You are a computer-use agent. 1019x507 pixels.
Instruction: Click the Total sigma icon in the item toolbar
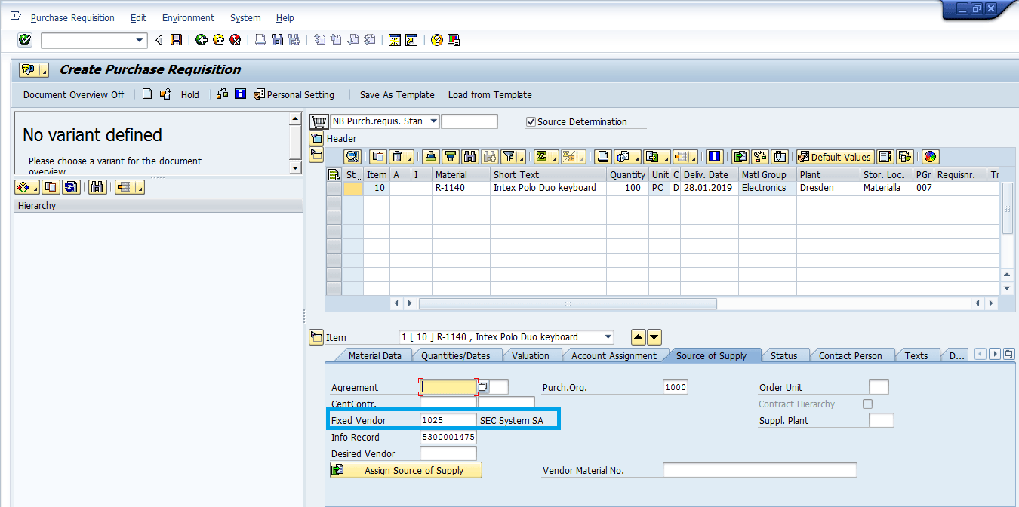[541, 157]
